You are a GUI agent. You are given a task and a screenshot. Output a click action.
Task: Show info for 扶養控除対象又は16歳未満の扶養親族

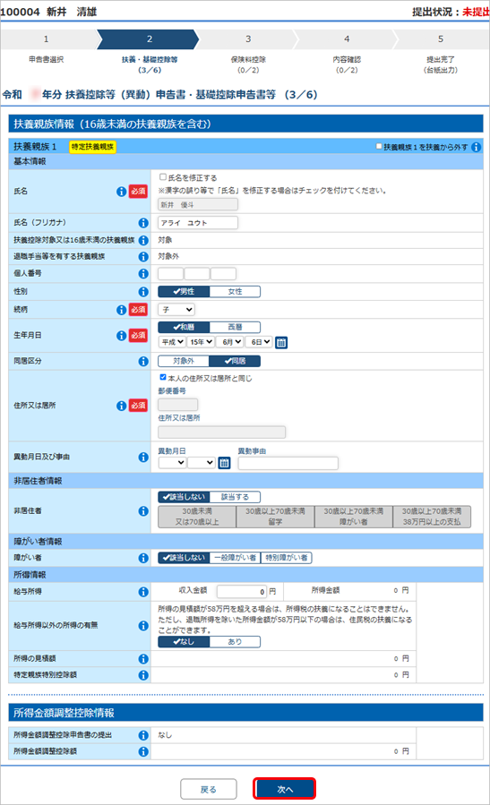tap(143, 240)
